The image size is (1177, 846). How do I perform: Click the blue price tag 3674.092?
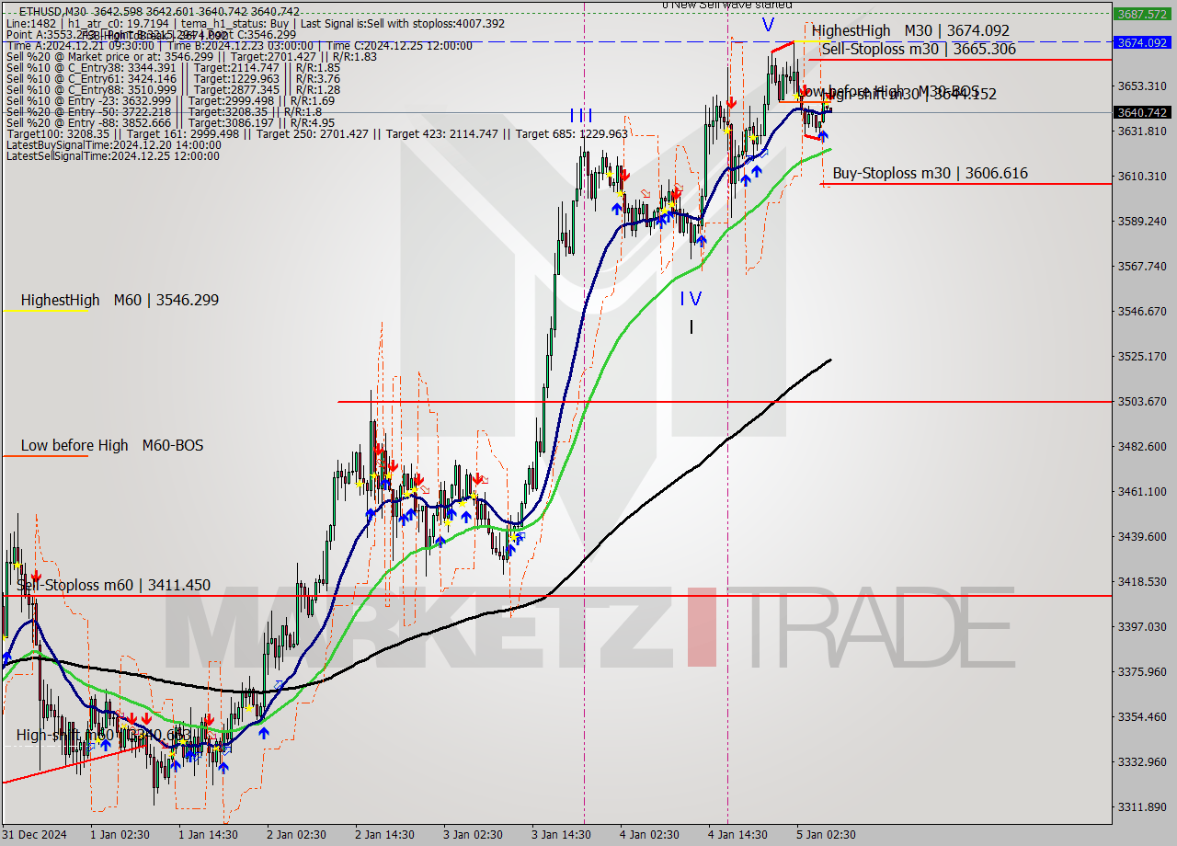[x=1141, y=42]
